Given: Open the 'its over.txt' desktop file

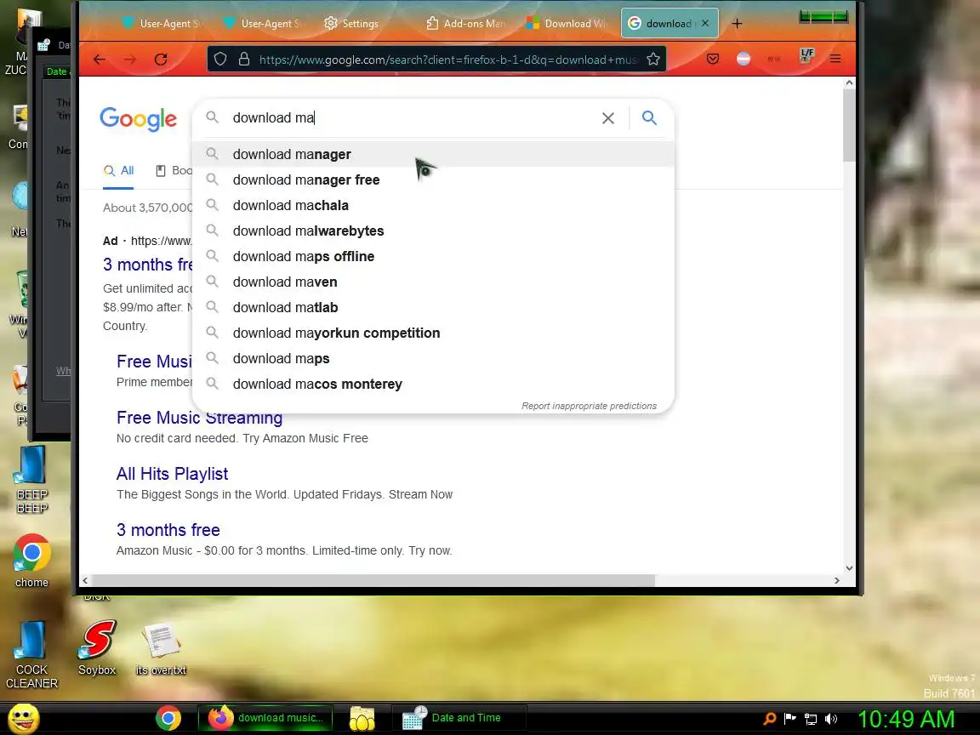Looking at the screenshot, I should coord(162,649).
